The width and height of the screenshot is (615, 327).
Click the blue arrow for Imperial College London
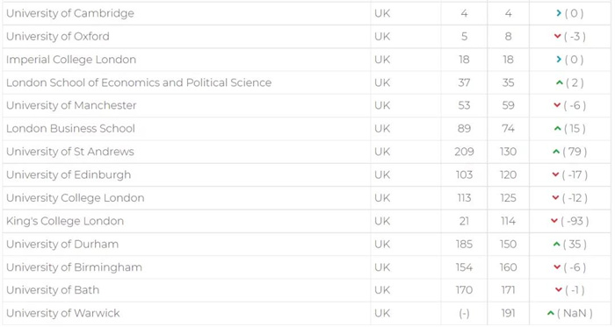[x=559, y=60]
